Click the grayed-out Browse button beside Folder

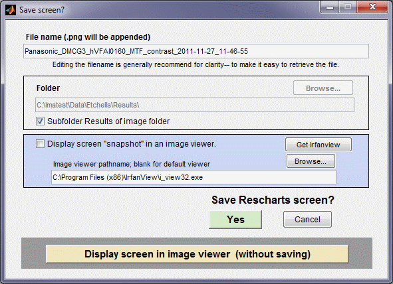323,88
